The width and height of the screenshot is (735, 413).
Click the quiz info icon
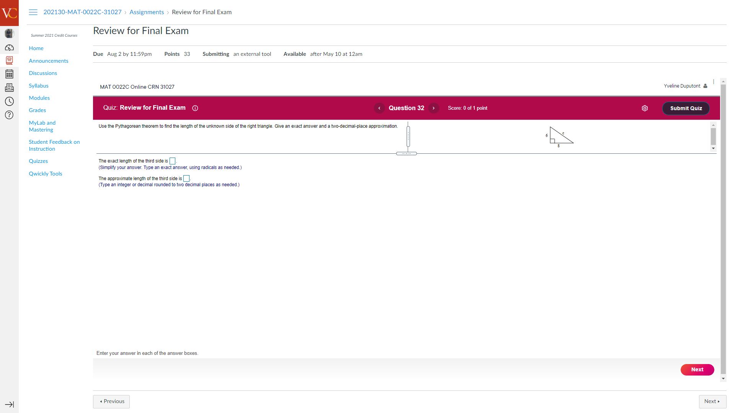pyautogui.click(x=195, y=108)
